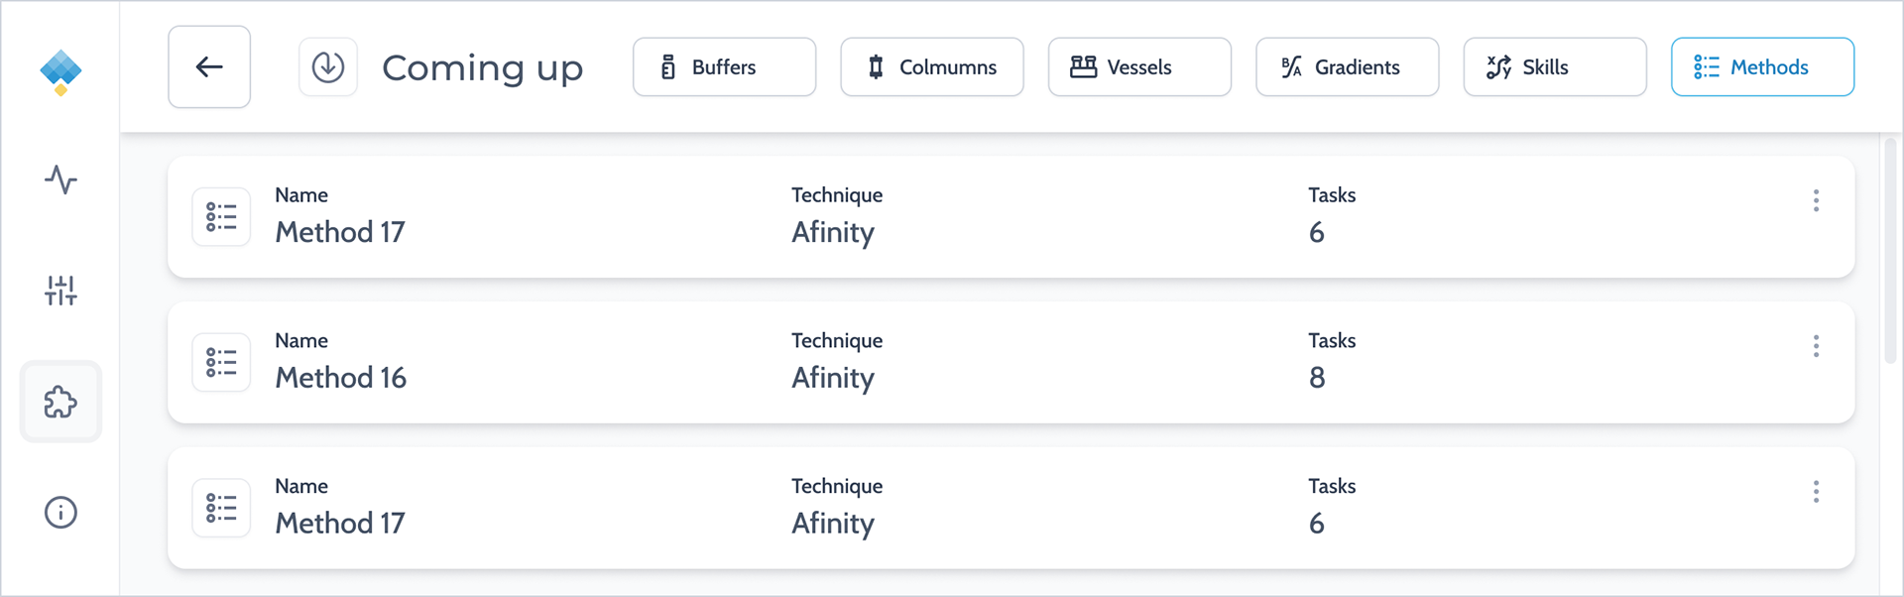Open options menu for first Method 17

tap(1816, 201)
